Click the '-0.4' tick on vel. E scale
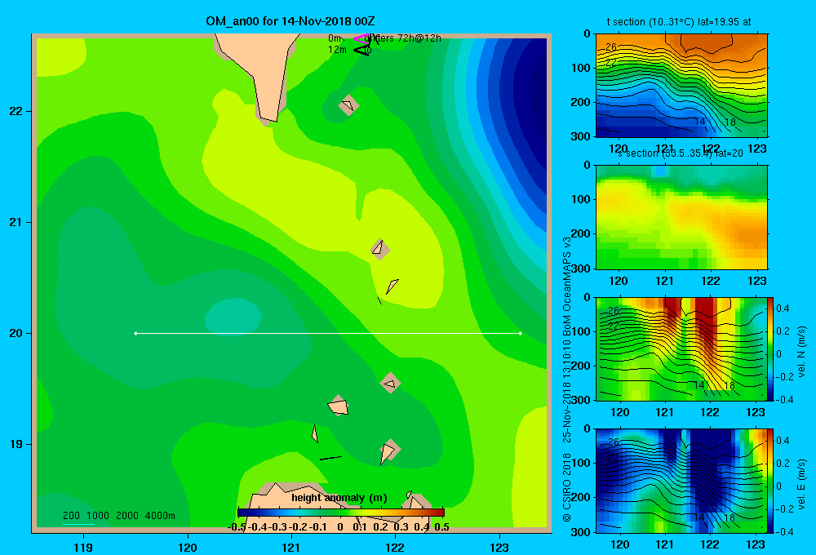Screen dimensions: 816x555 click(x=784, y=531)
